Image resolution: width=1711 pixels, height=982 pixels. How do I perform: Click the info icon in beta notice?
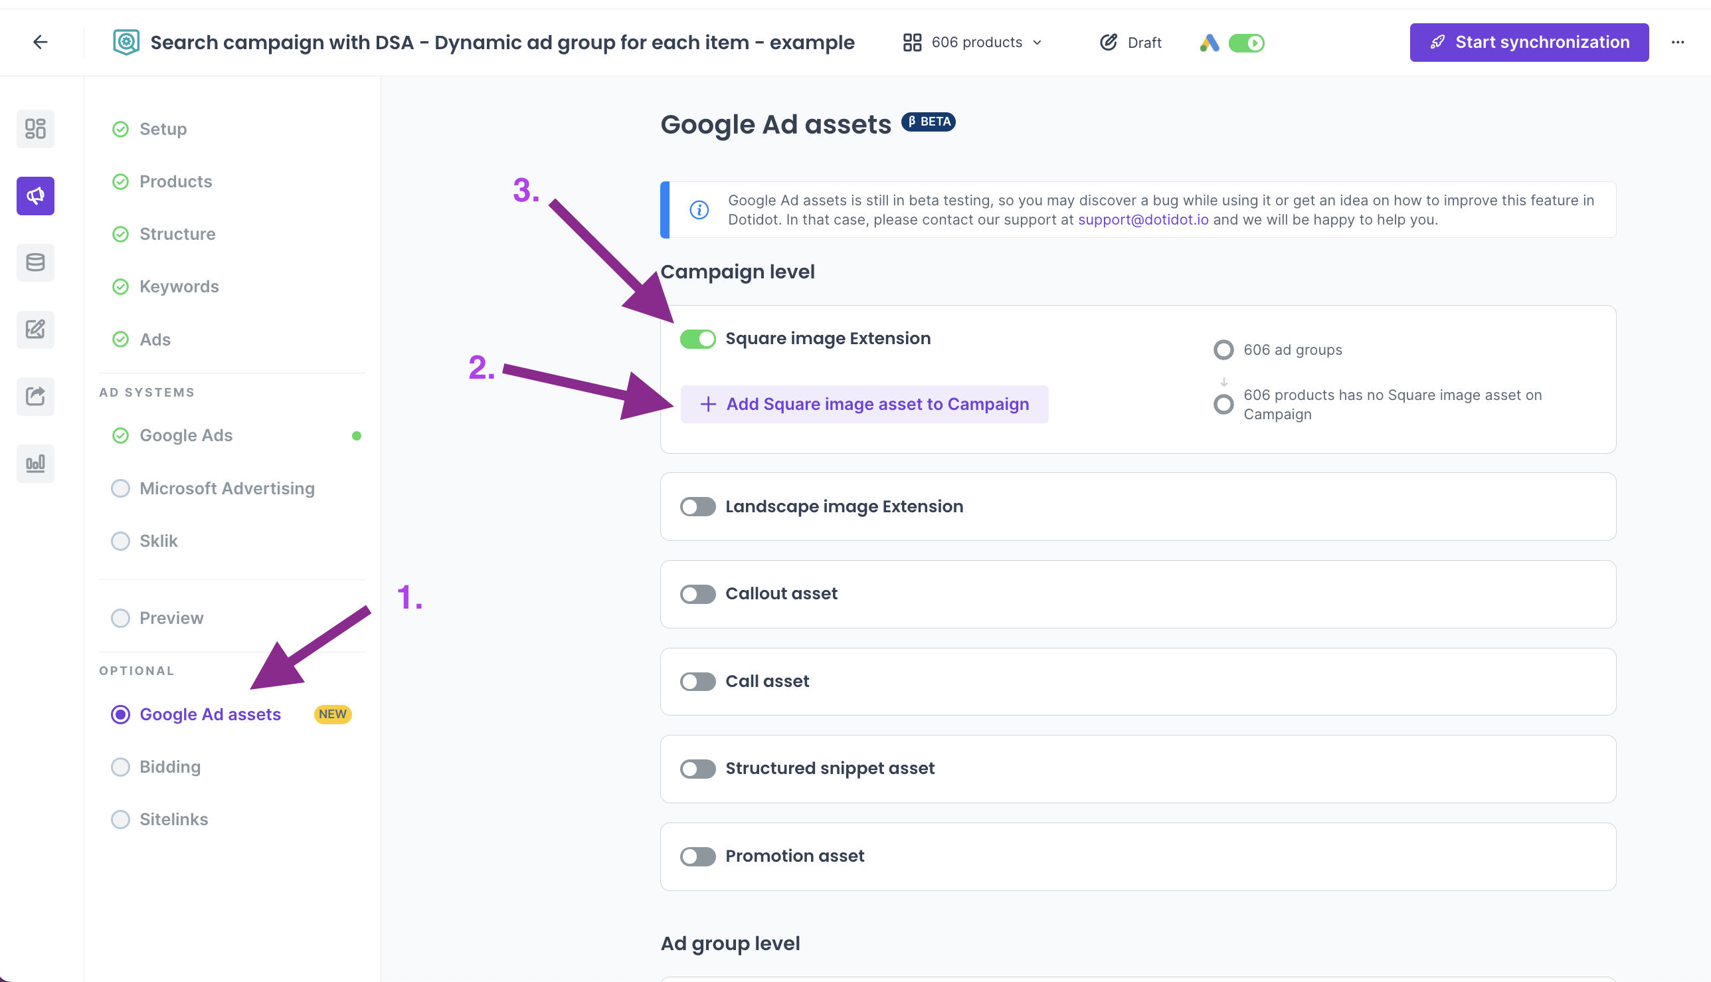click(699, 210)
